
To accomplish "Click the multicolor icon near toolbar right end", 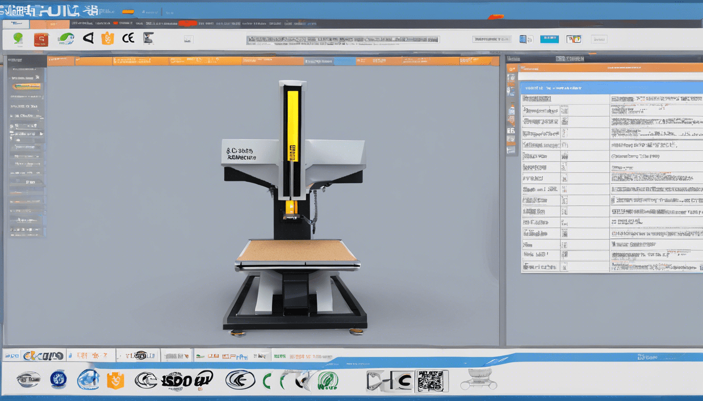I will (x=574, y=39).
